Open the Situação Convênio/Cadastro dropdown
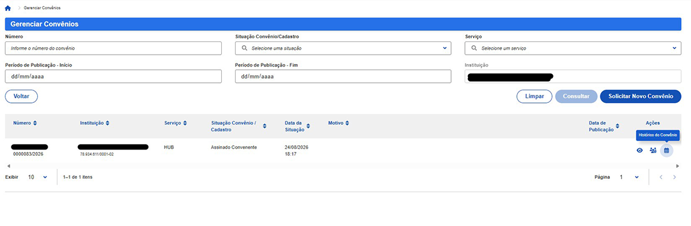Image resolution: width=691 pixels, height=226 pixels. coord(343,48)
